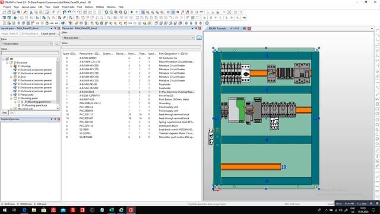The width and height of the screenshot is (380, 214).
Task: Close the Graphical preview panel
Action: coord(59,119)
